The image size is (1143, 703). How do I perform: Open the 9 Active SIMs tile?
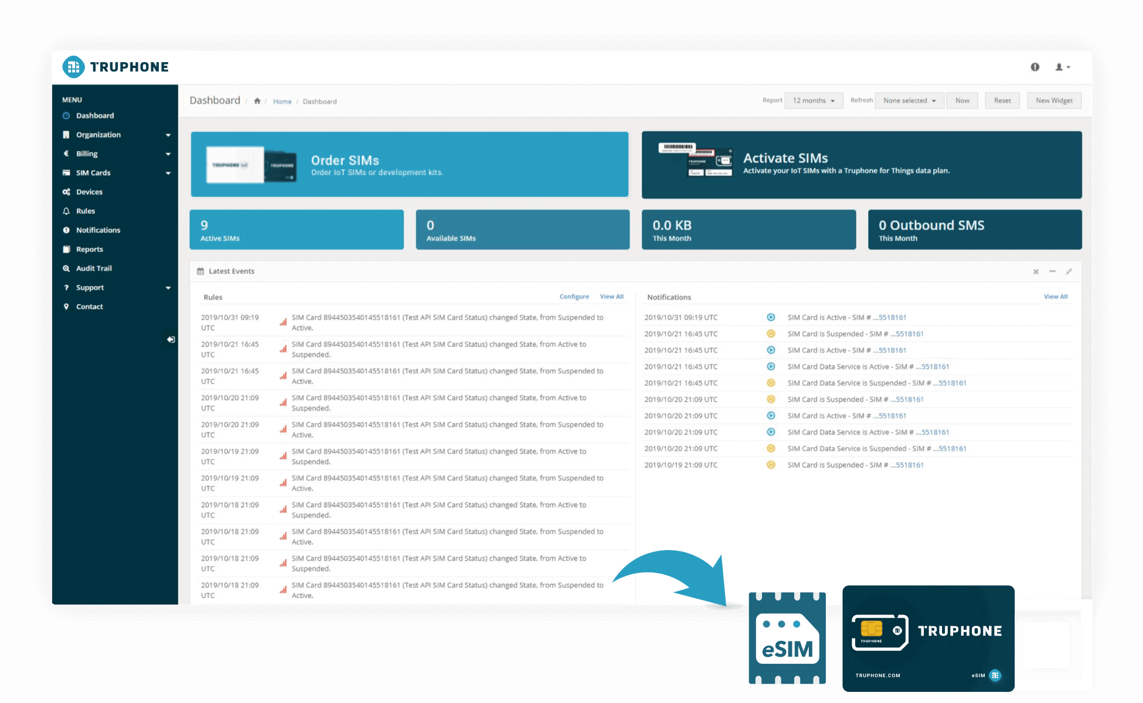297,230
